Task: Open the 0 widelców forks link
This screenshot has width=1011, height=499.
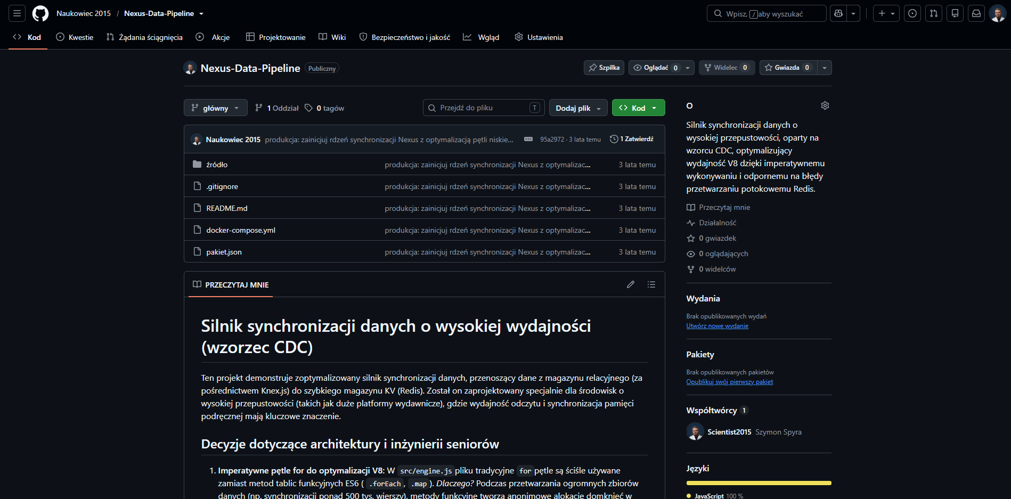Action: pyautogui.click(x=711, y=269)
